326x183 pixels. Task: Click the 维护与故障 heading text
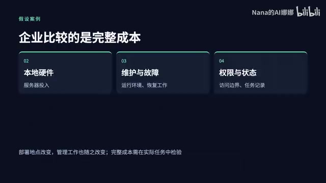click(x=140, y=73)
